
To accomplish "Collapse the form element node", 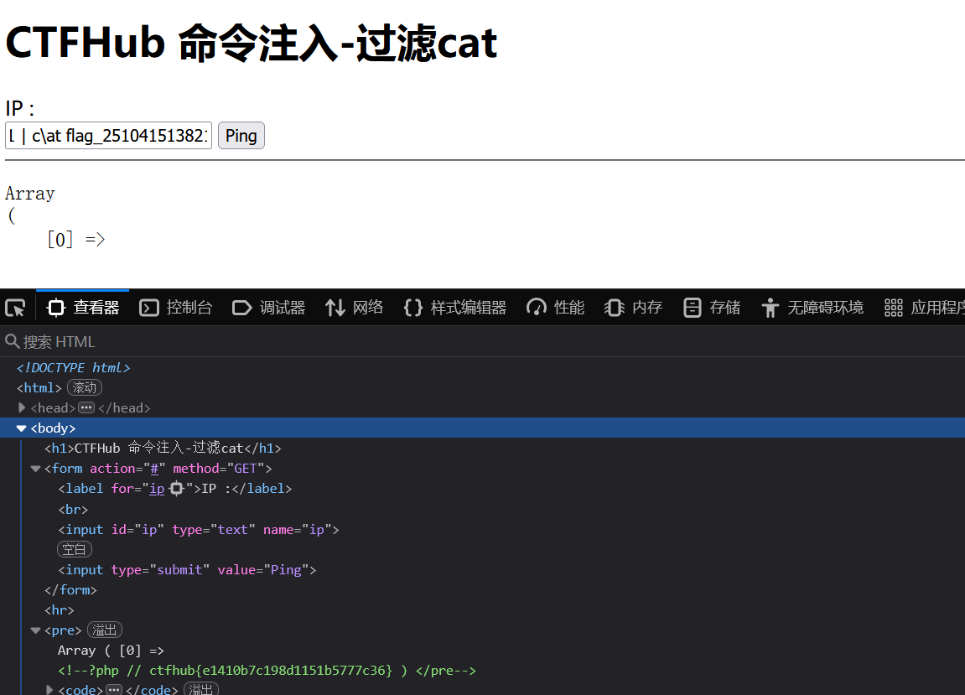I will pyautogui.click(x=36, y=469).
